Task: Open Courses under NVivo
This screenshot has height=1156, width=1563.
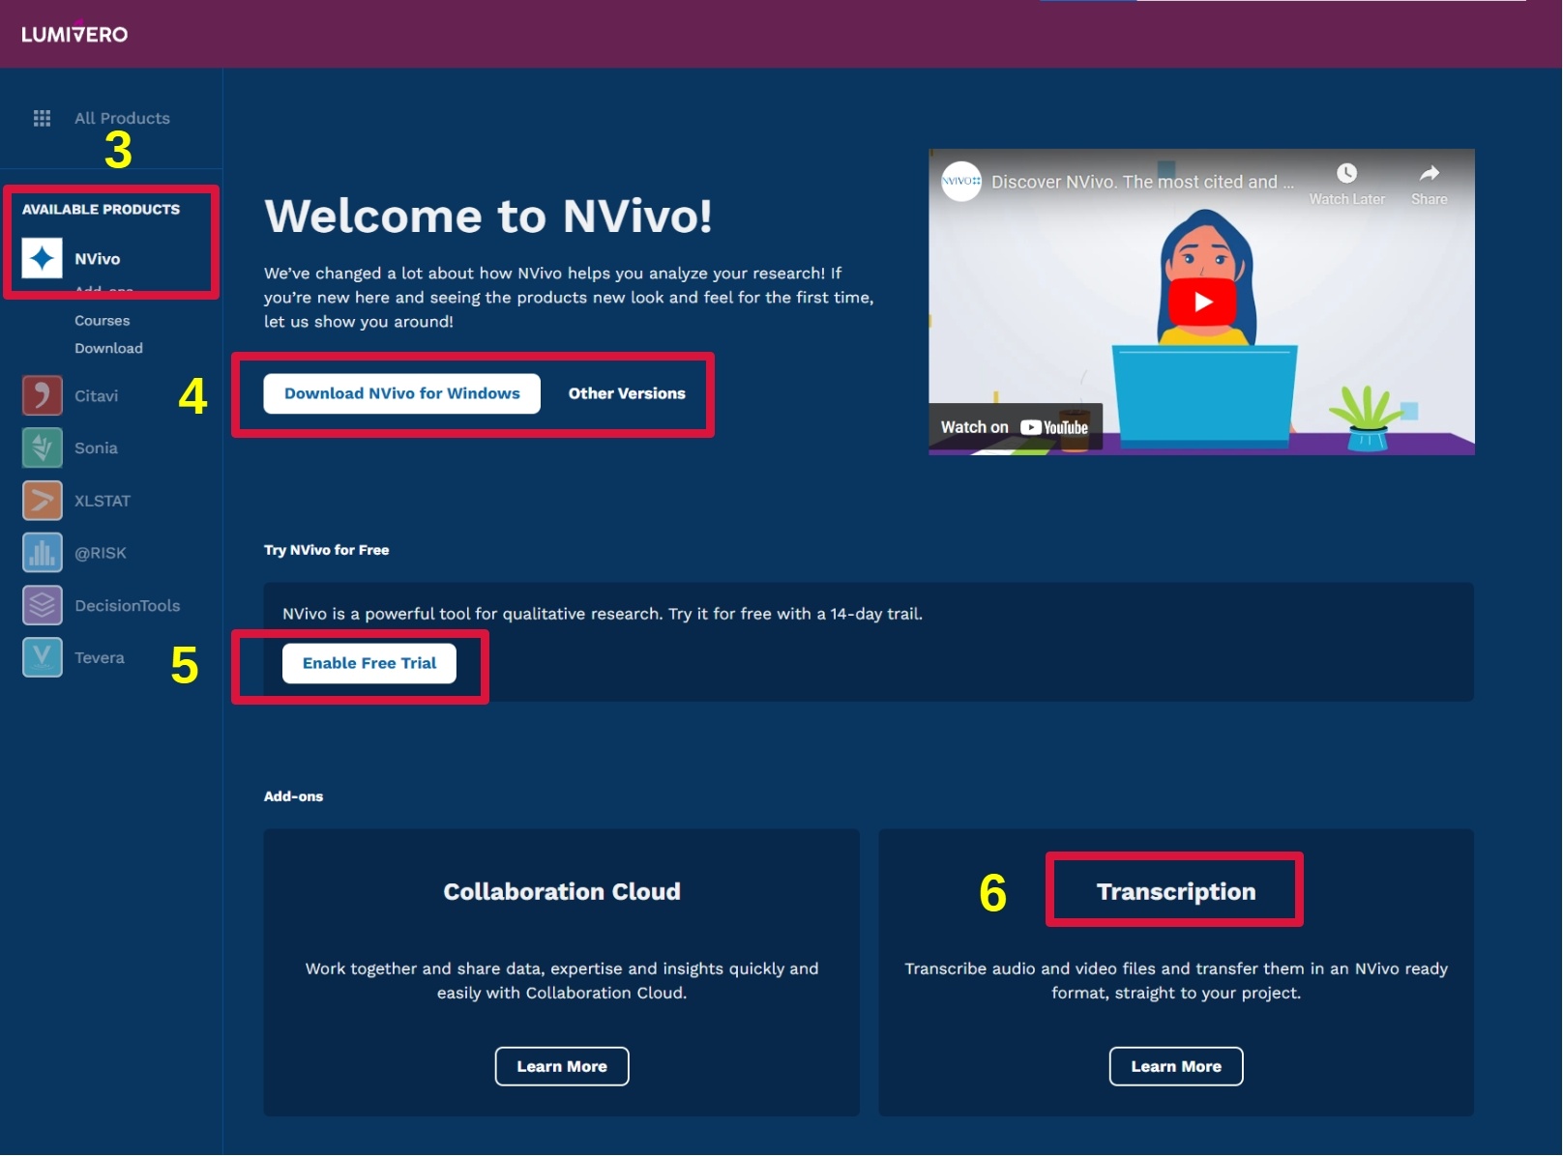Action: click(x=102, y=320)
